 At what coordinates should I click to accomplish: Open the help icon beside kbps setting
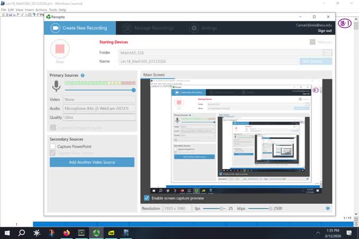tap(328, 208)
